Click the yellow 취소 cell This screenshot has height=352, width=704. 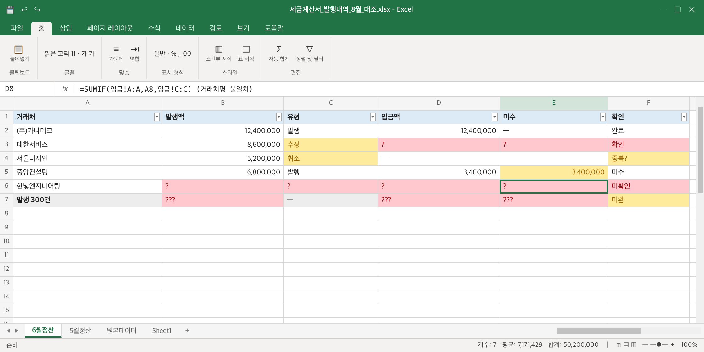(x=331, y=158)
